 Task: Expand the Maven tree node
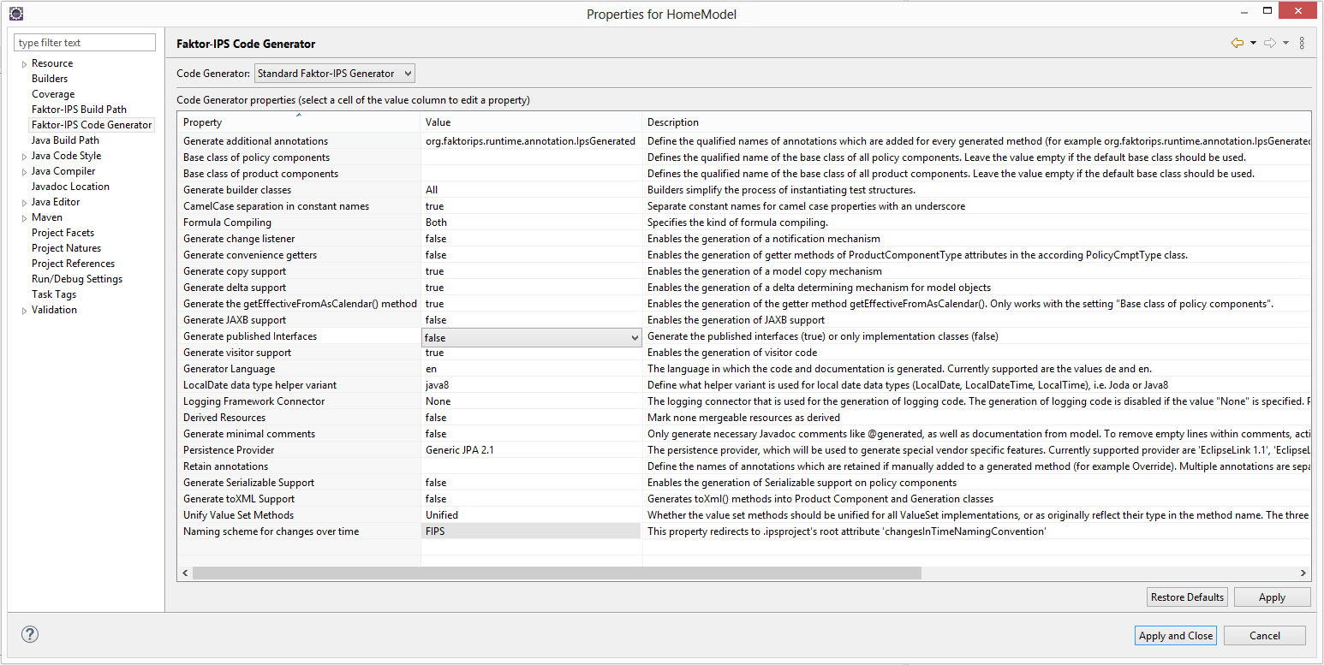pos(24,218)
